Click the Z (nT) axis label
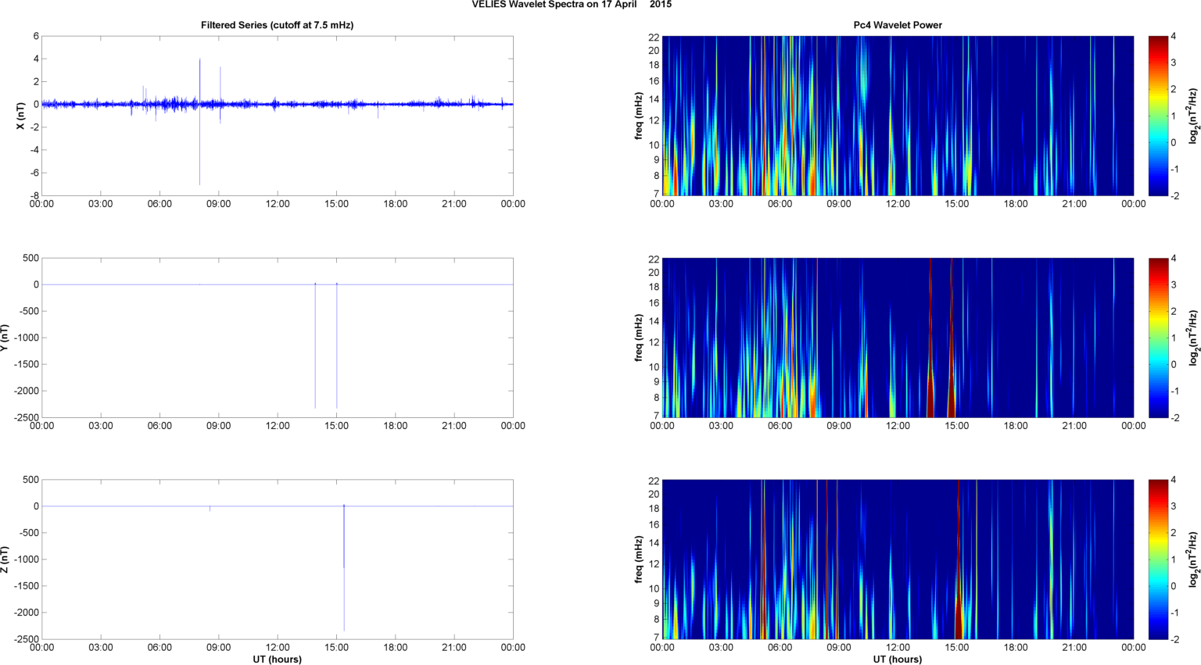 5,560
